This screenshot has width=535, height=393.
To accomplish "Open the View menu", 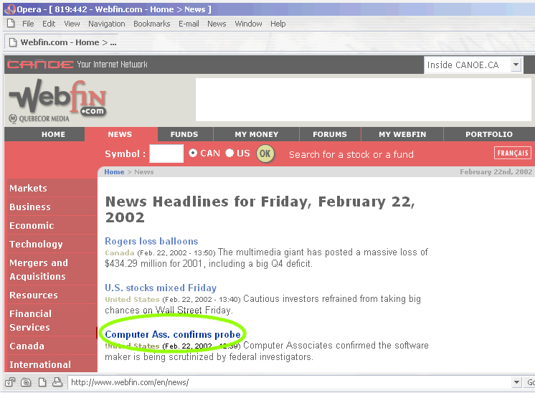I will (x=72, y=24).
